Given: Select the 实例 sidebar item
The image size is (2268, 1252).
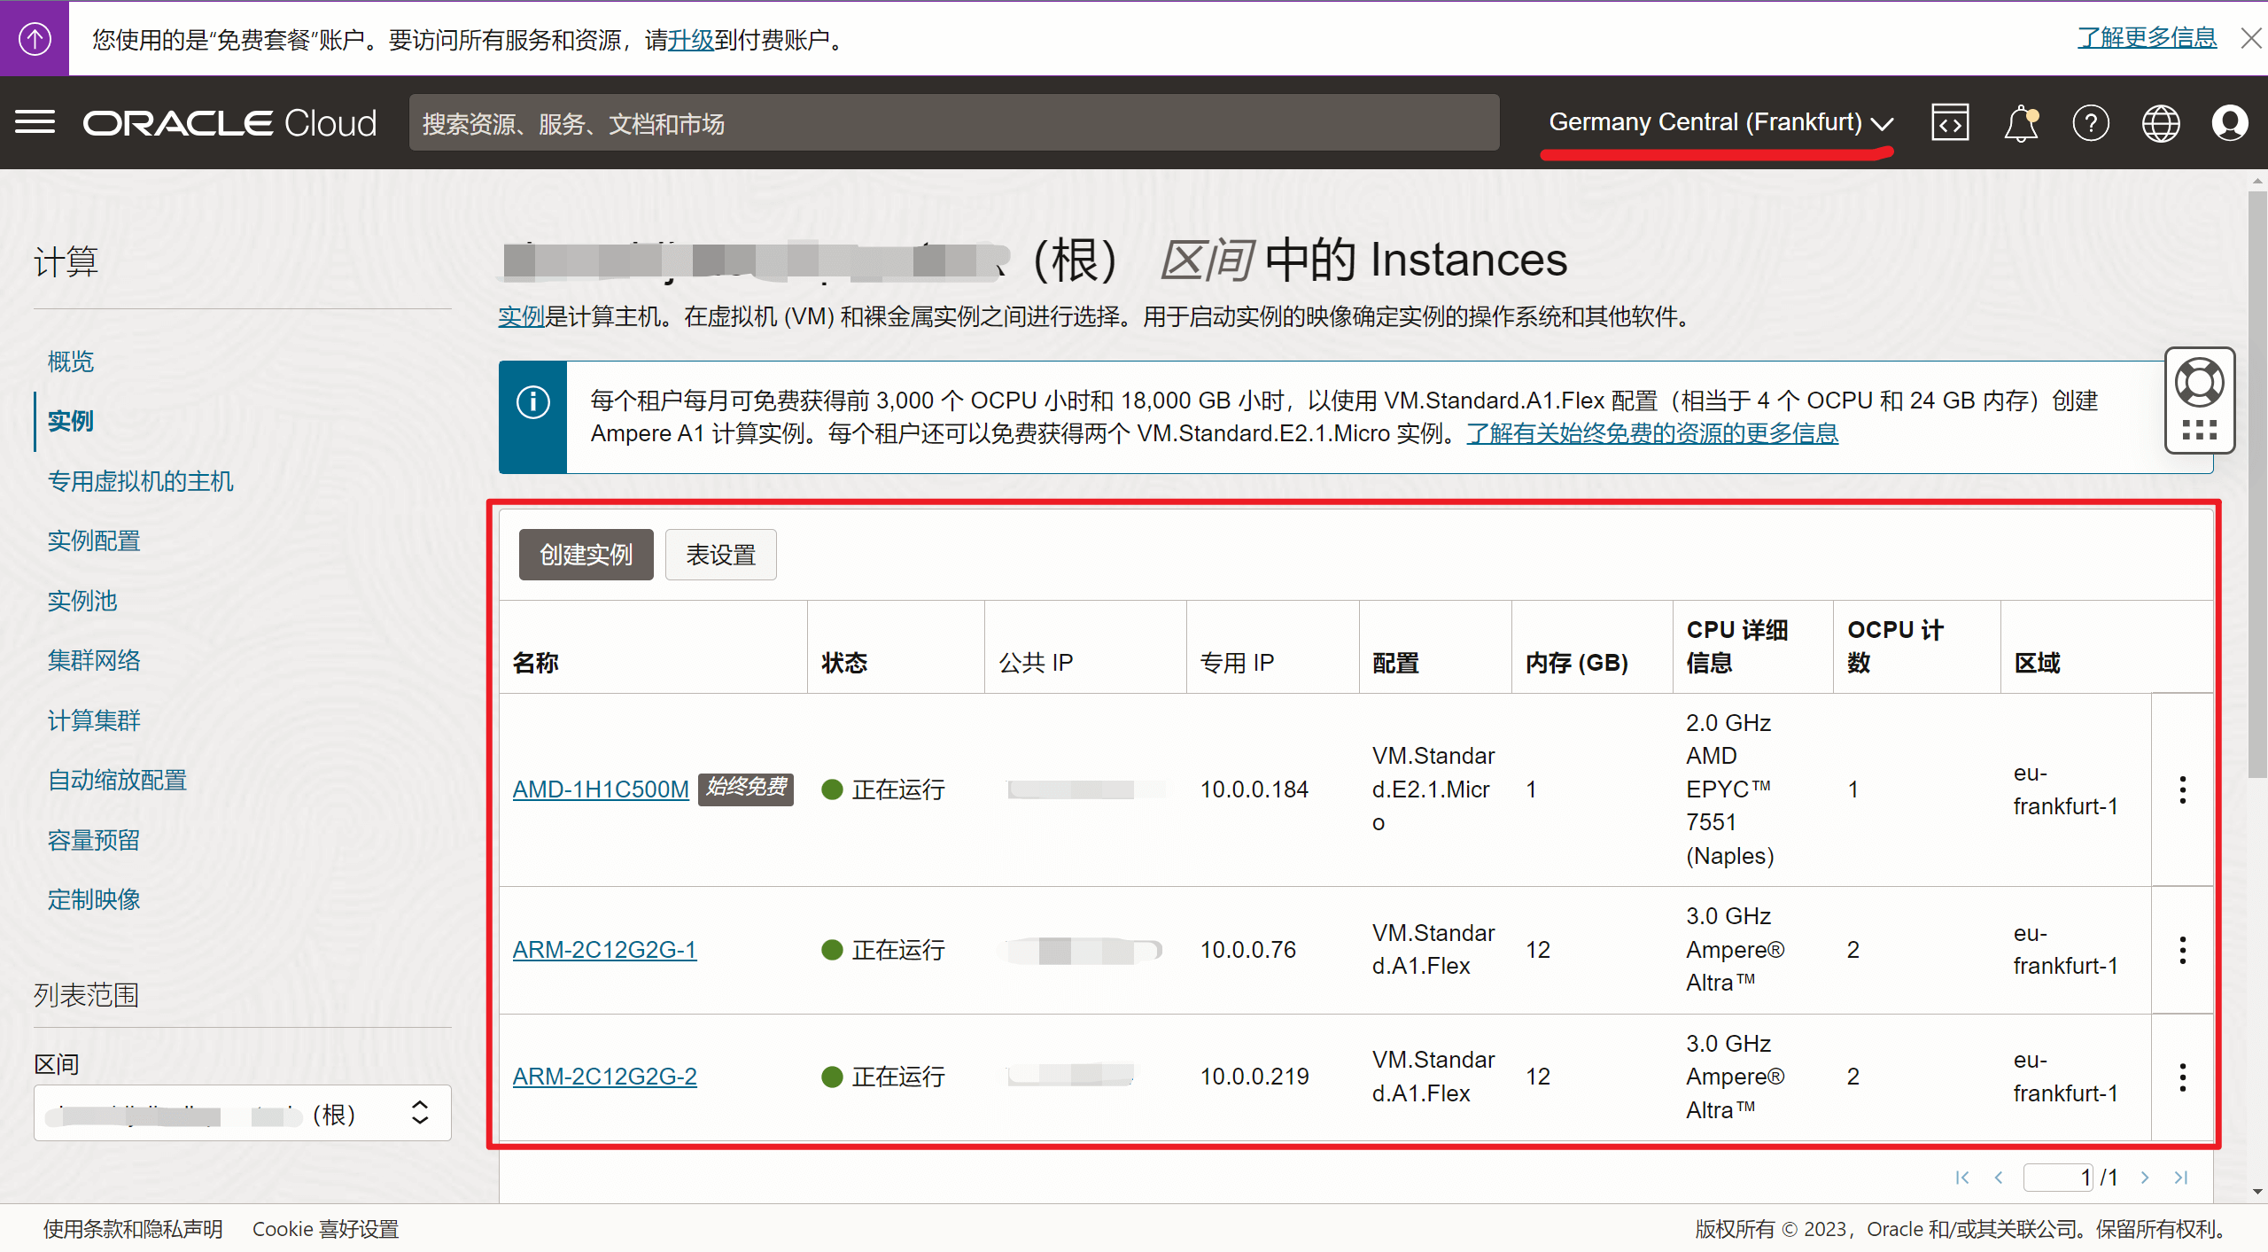Looking at the screenshot, I should [71, 421].
